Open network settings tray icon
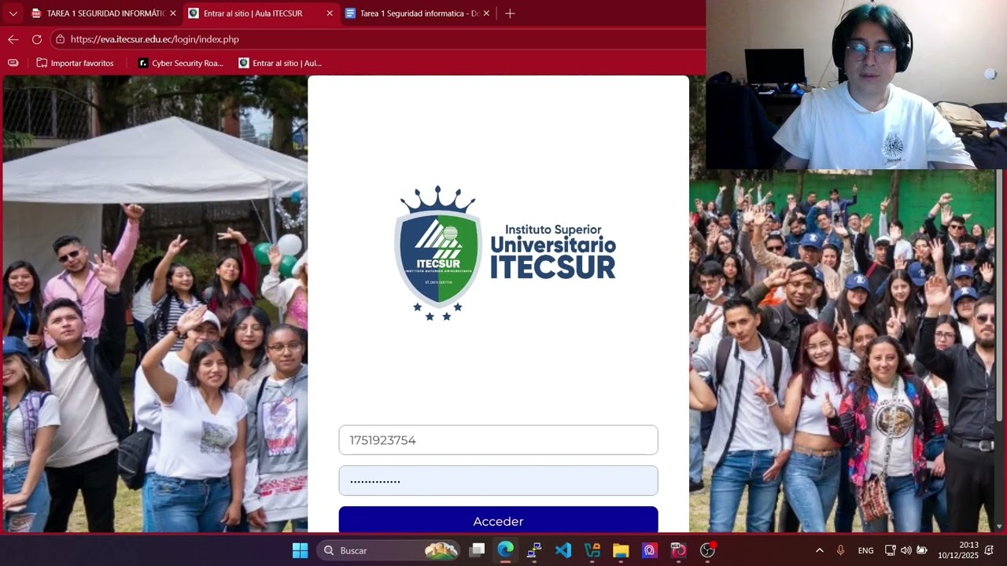The image size is (1007, 566). coord(890,550)
